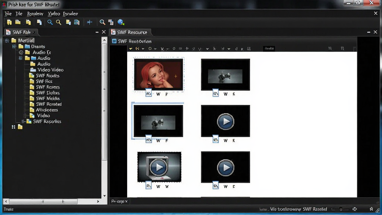382x215 pixels.
Task: Click the stacked windows icon beside the globe
Action: point(111,22)
